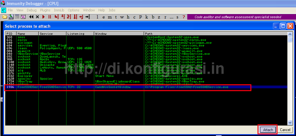Image resolution: width=296 pixels, height=136 pixels.
Task: Click the Restart program rewind icon
Action: (x=31, y=17)
